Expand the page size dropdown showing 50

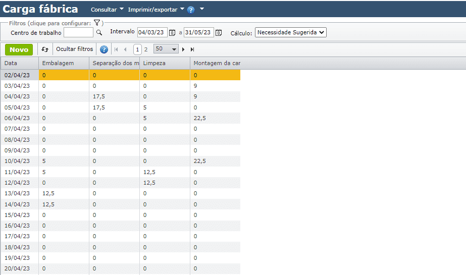pos(166,49)
